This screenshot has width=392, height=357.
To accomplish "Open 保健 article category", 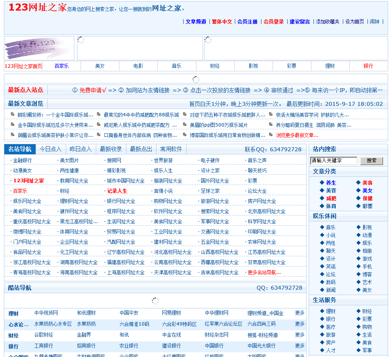I will click(367, 199).
